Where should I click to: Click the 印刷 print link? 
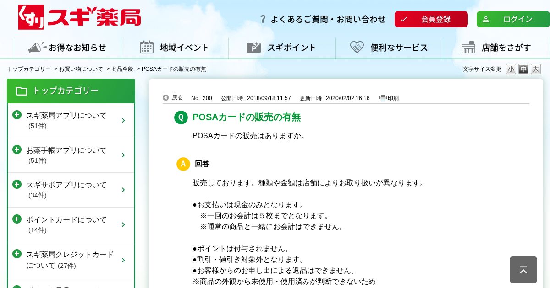click(x=393, y=98)
